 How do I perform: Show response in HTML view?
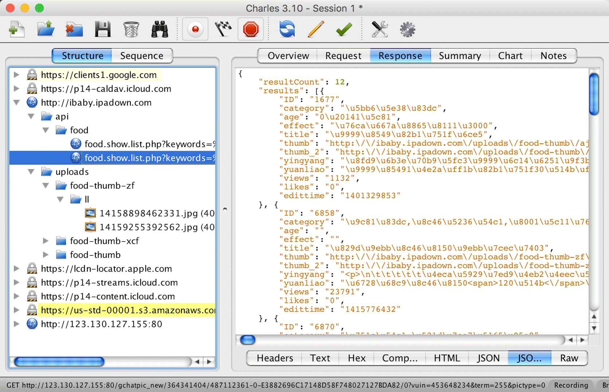pyautogui.click(x=447, y=358)
